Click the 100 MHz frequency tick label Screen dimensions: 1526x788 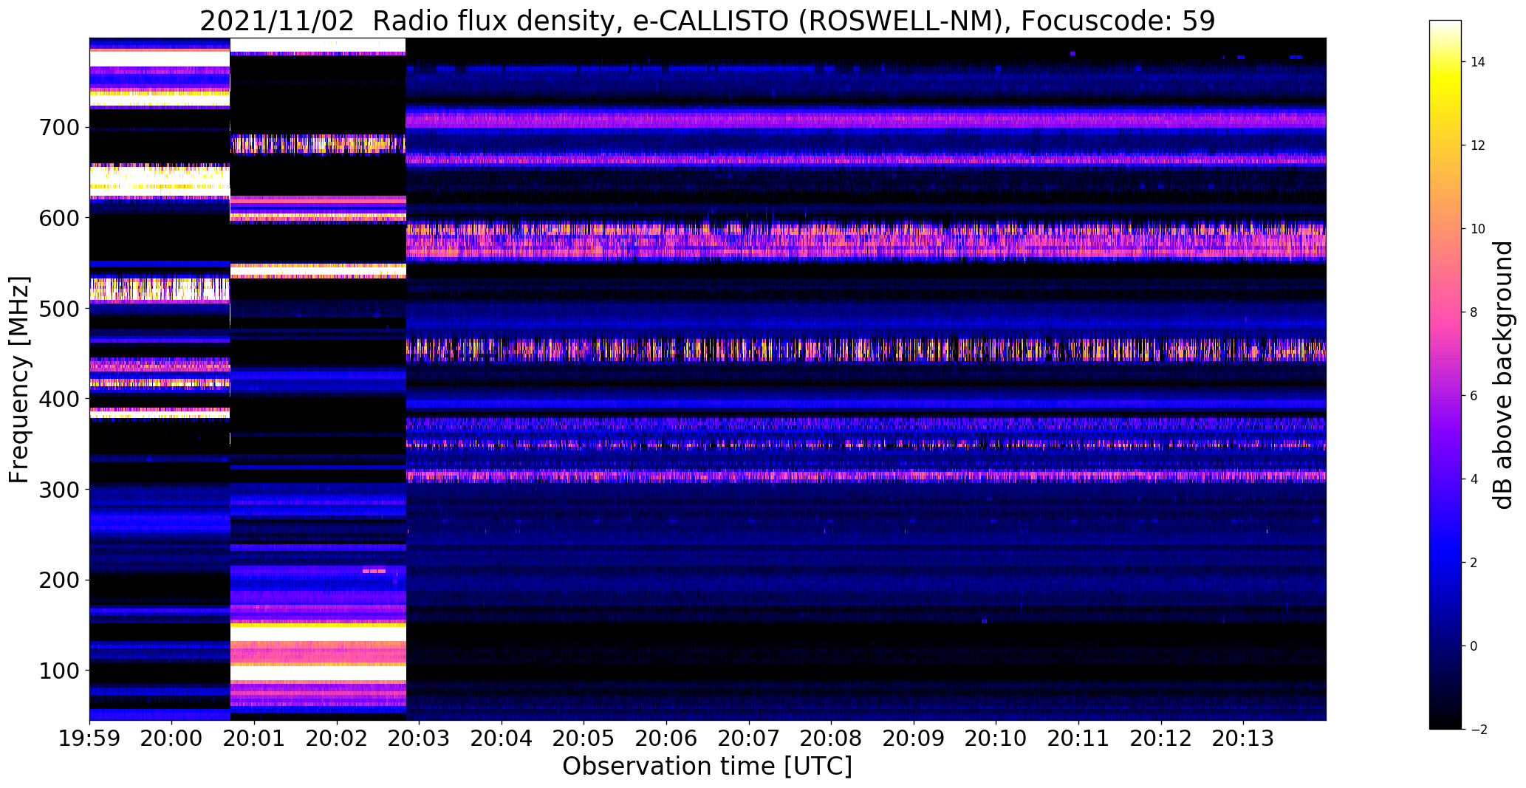click(x=58, y=671)
